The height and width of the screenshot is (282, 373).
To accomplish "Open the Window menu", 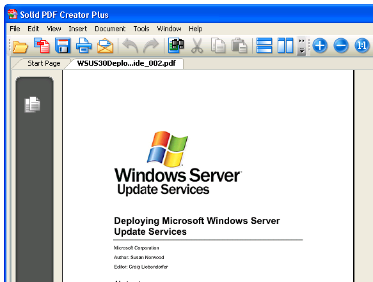I will 169,29.
